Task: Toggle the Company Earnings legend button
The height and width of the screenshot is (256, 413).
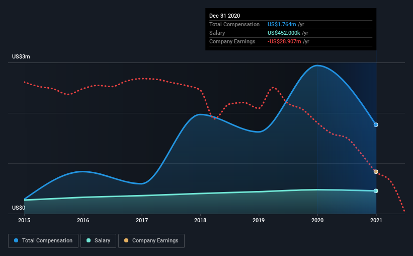Action: (151, 241)
